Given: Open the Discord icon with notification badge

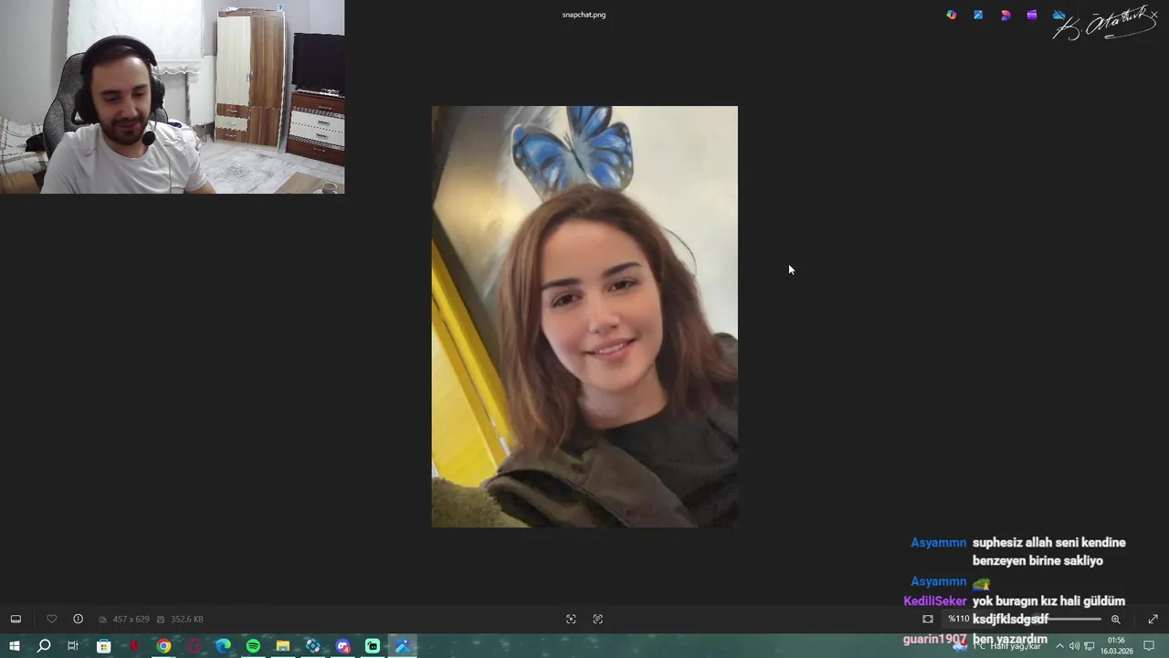Looking at the screenshot, I should [x=343, y=646].
